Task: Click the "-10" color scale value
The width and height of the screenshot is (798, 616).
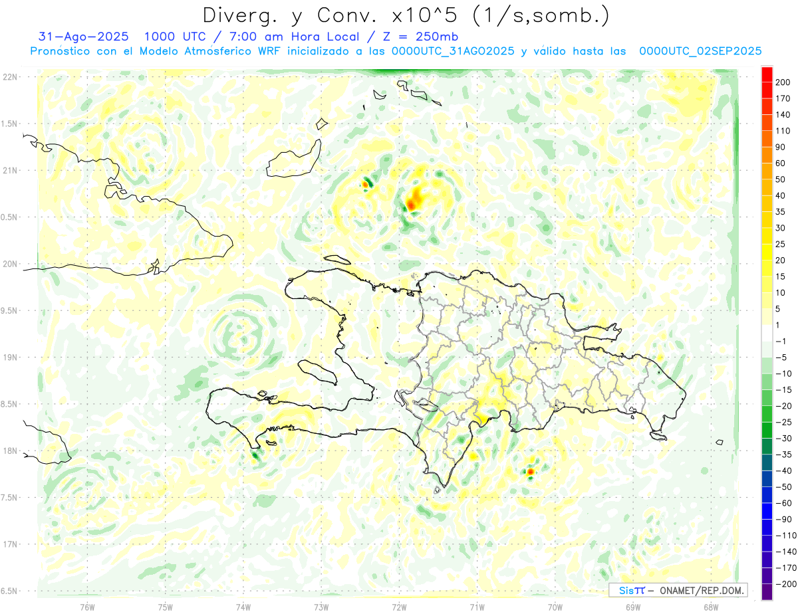Action: [x=783, y=374]
